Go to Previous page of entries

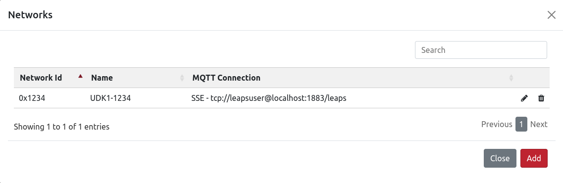[x=497, y=125]
